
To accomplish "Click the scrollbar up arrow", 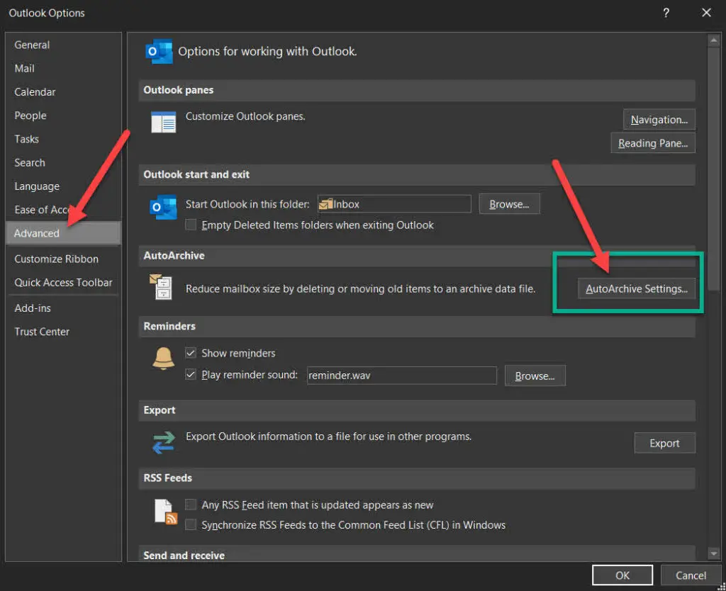I will [x=713, y=40].
